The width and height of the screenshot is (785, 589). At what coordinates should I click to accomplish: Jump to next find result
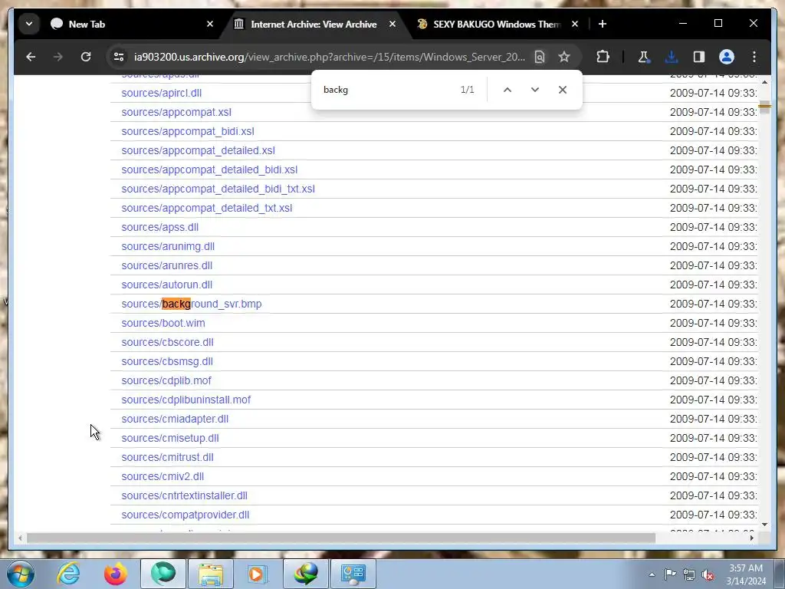tap(534, 90)
